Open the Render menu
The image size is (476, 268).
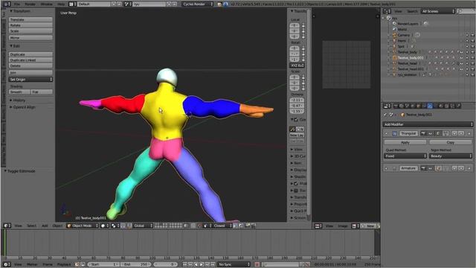point(30,4)
